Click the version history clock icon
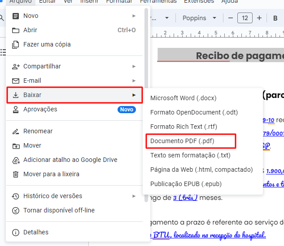284x246 pixels. click(16, 196)
